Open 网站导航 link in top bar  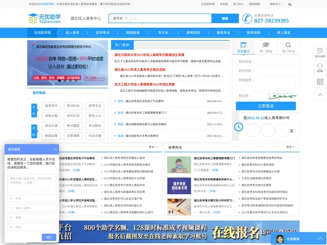click(x=254, y=4)
